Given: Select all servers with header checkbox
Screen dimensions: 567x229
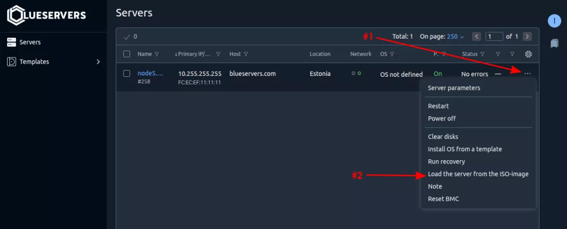Looking at the screenshot, I should (x=127, y=54).
